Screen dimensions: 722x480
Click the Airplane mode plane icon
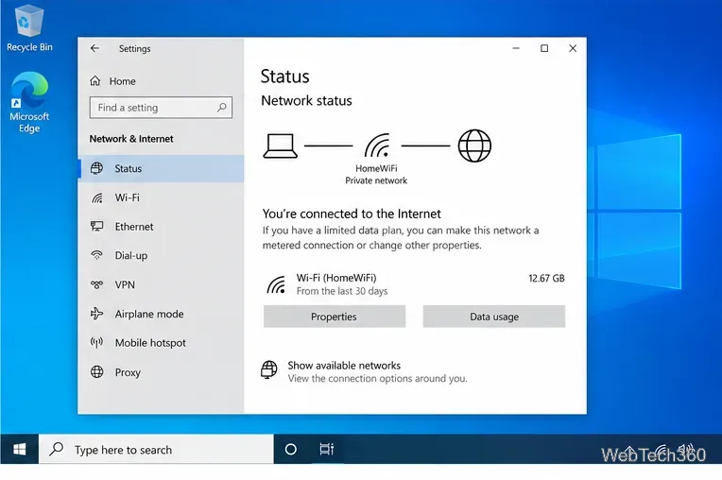point(96,314)
